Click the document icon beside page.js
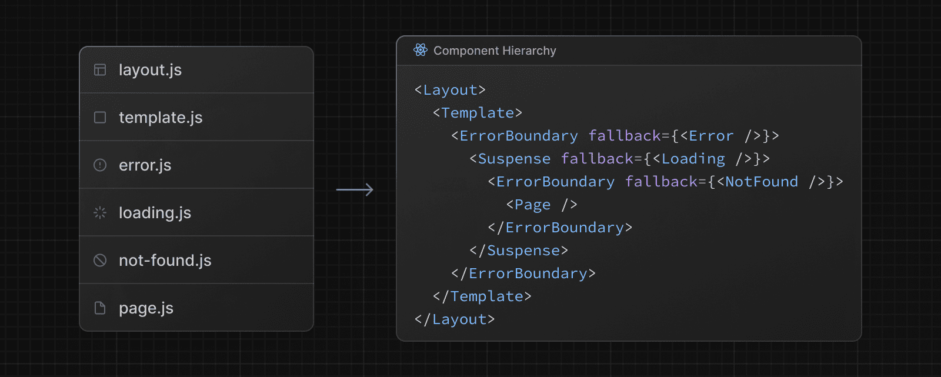The height and width of the screenshot is (377, 941). 100,308
